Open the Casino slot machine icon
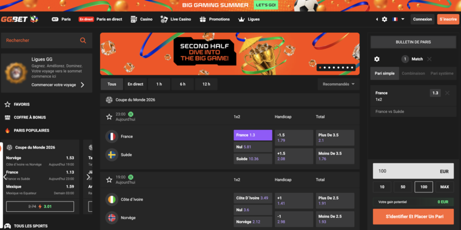This screenshot has width=461, height=230. (134, 19)
